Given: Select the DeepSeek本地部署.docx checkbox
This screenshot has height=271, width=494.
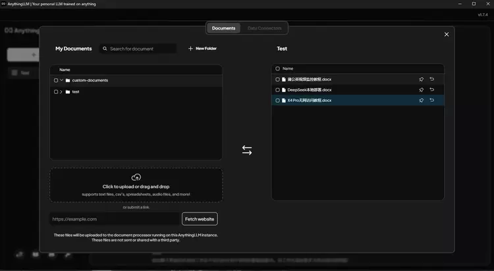Looking at the screenshot, I should click(278, 89).
